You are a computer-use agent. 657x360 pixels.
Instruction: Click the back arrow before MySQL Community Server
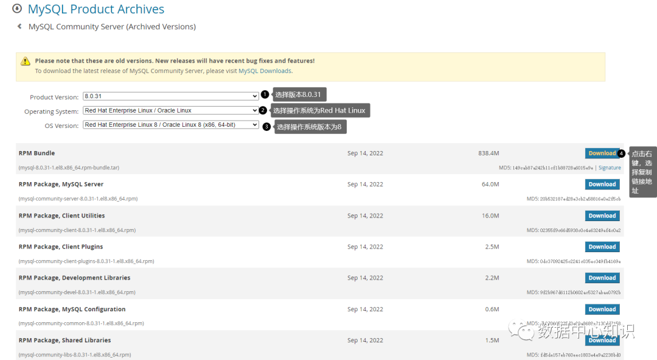(x=19, y=27)
